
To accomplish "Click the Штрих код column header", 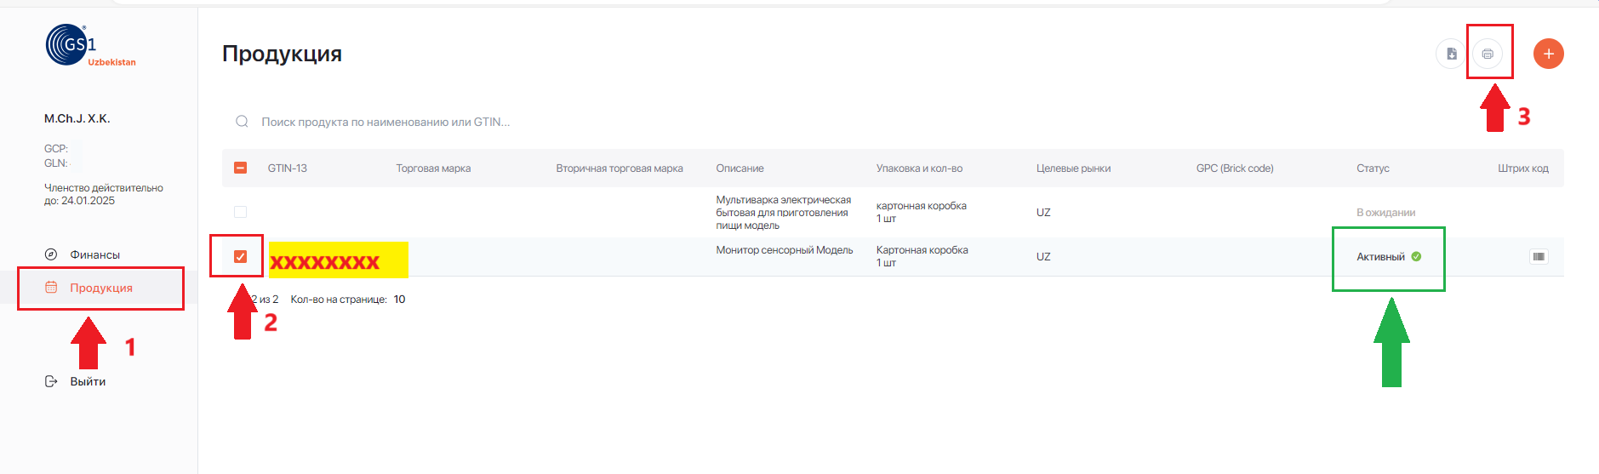I will click(x=1522, y=168).
